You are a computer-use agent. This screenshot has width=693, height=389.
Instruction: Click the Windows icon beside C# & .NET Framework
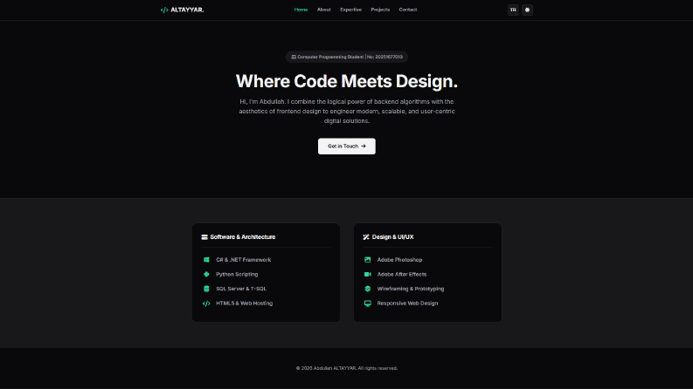[206, 260]
